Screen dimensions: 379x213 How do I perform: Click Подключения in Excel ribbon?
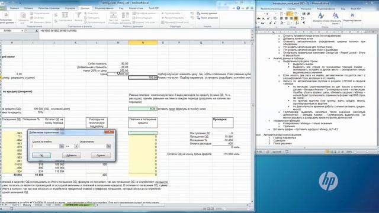point(40,13)
